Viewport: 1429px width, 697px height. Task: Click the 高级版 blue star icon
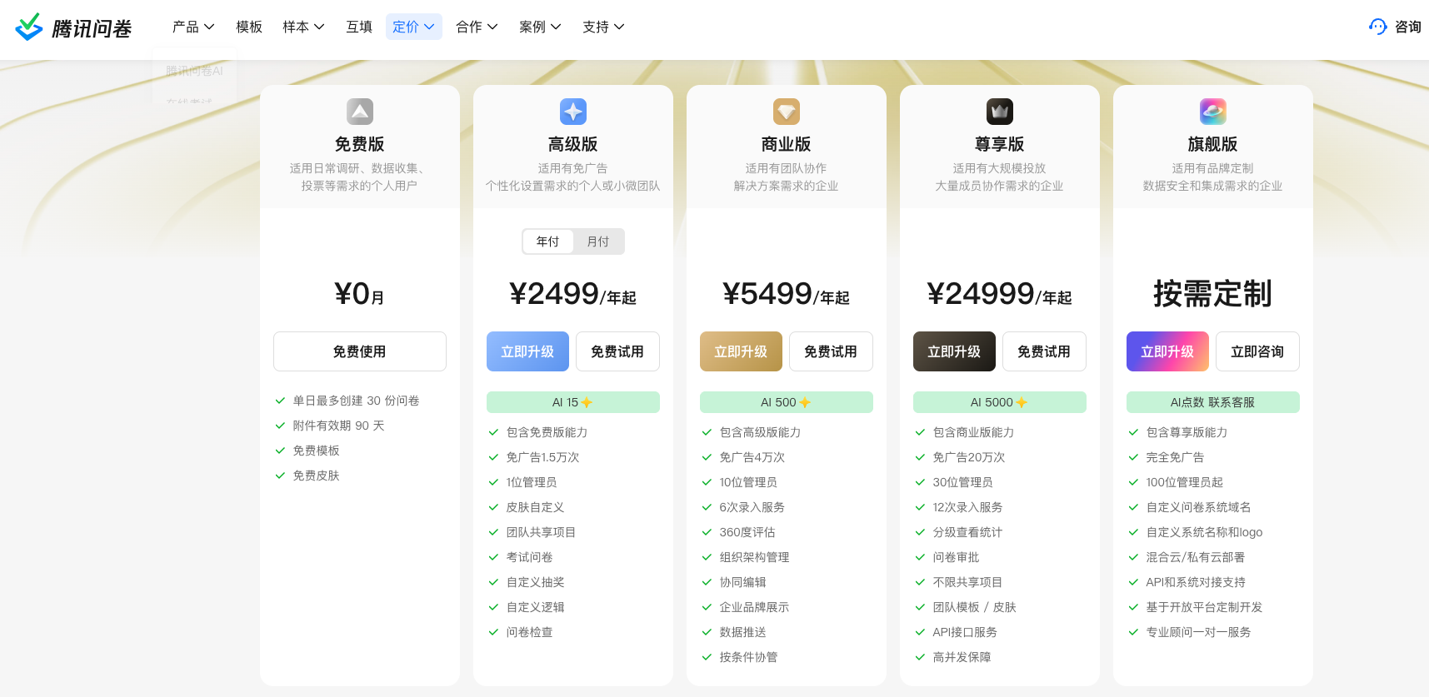click(573, 112)
